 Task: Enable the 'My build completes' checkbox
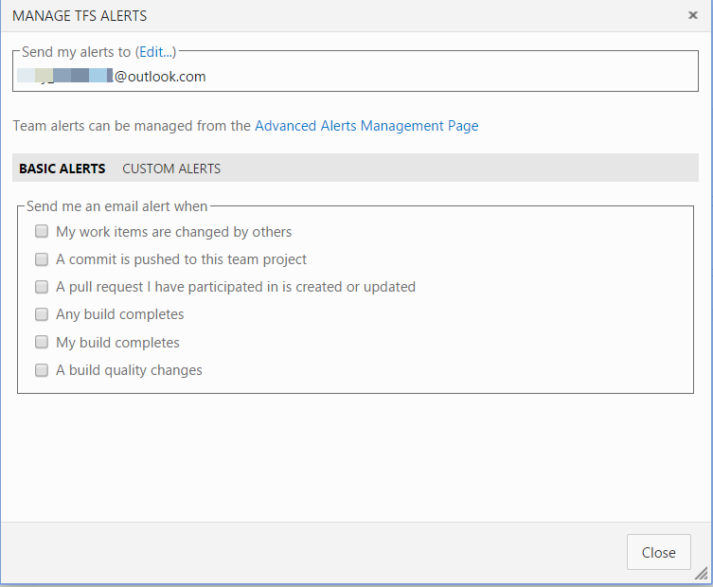point(42,342)
